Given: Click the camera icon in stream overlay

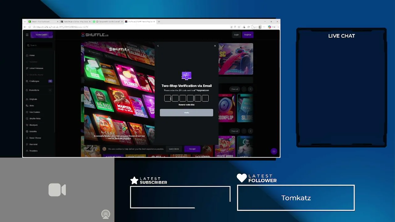Looking at the screenshot, I should pos(57,190).
